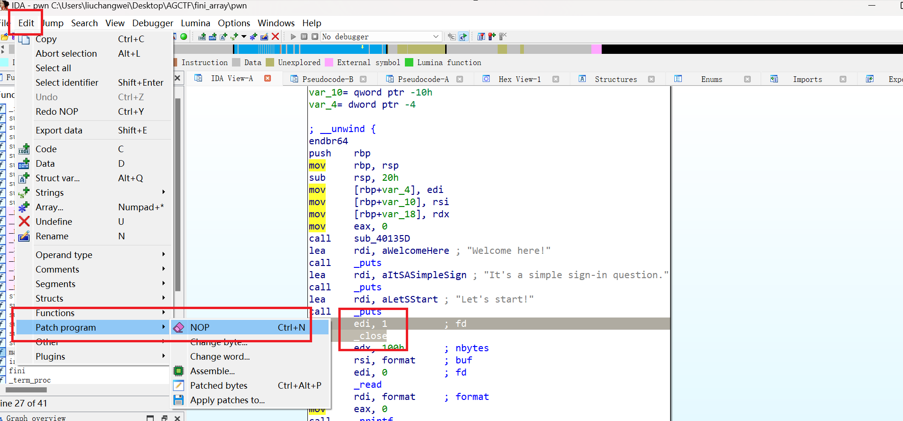Close the IDA View-A tab
This screenshot has height=421, width=903.
point(268,78)
